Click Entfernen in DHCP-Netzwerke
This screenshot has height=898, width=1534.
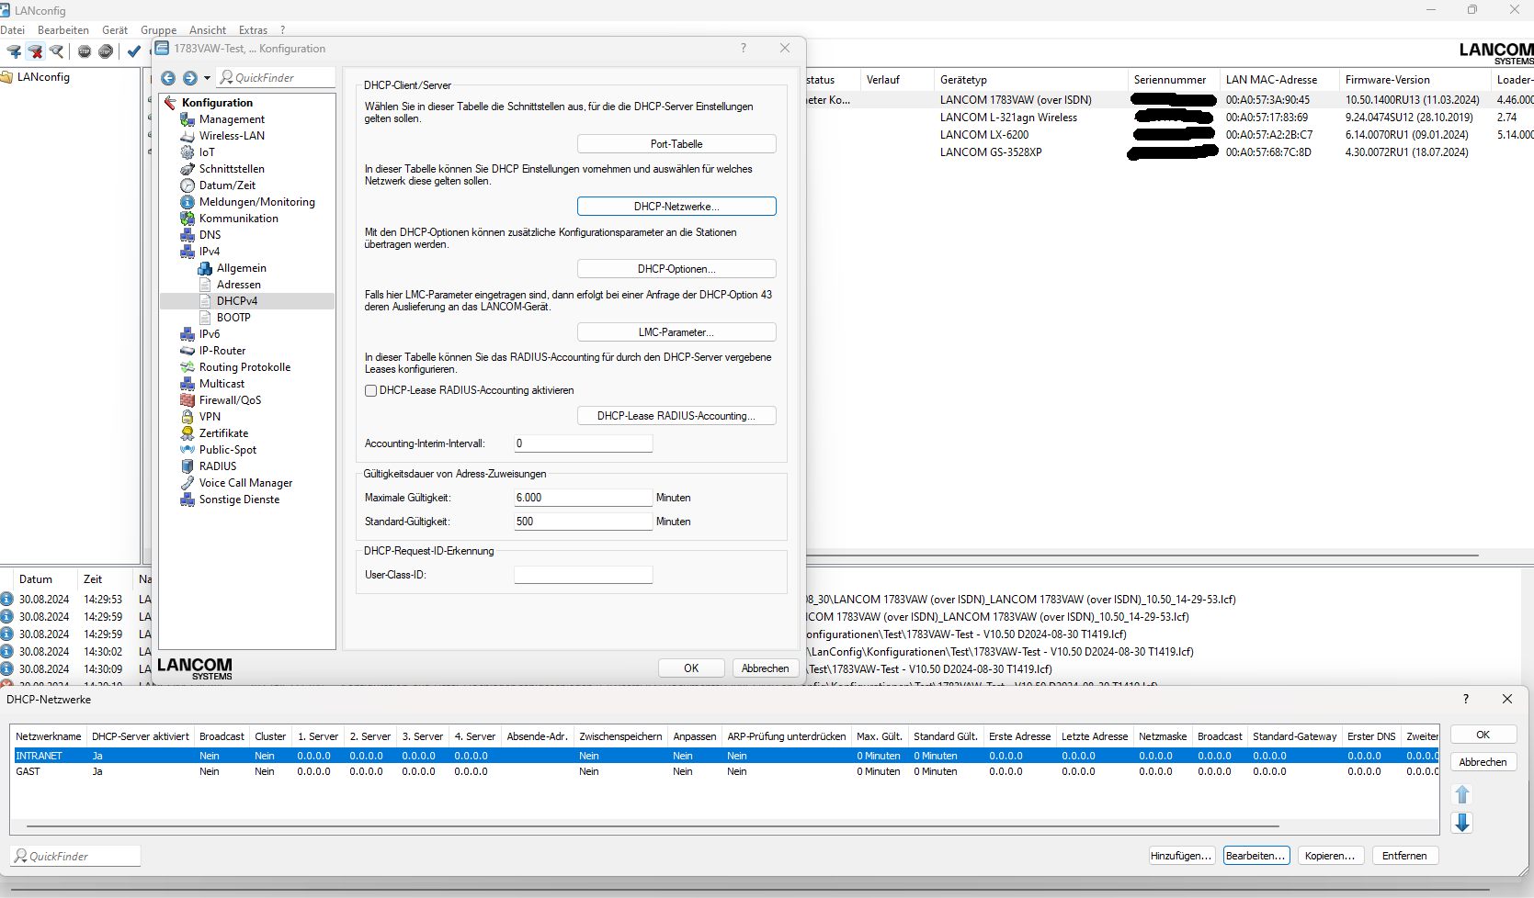(1404, 856)
